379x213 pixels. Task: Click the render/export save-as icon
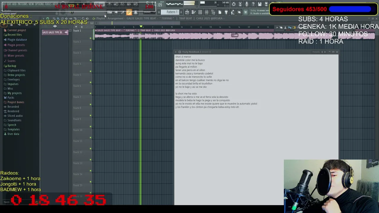pyautogui.click(x=266, y=4)
